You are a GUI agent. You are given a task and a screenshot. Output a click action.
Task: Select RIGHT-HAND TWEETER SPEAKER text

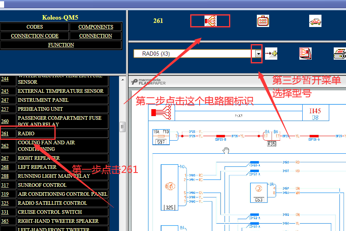(x=58, y=221)
